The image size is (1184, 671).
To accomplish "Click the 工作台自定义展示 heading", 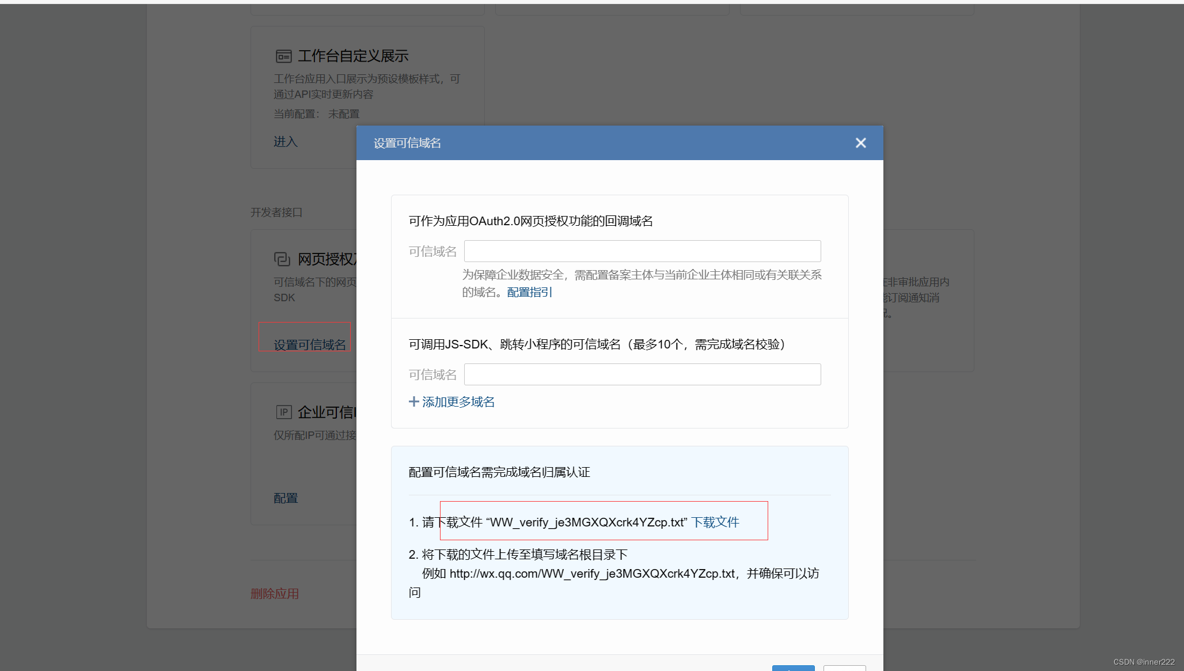I will [353, 56].
